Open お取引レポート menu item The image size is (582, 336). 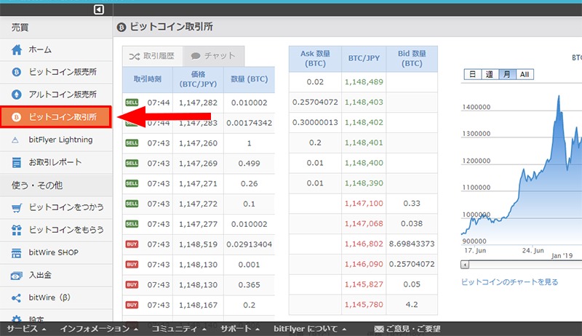(x=56, y=162)
